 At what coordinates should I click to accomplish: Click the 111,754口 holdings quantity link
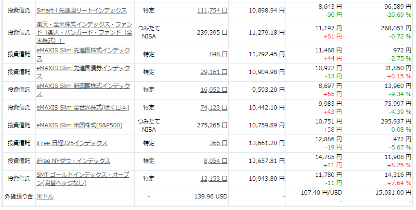tap(212, 11)
